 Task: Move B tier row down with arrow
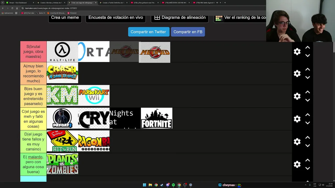pyautogui.click(x=308, y=100)
